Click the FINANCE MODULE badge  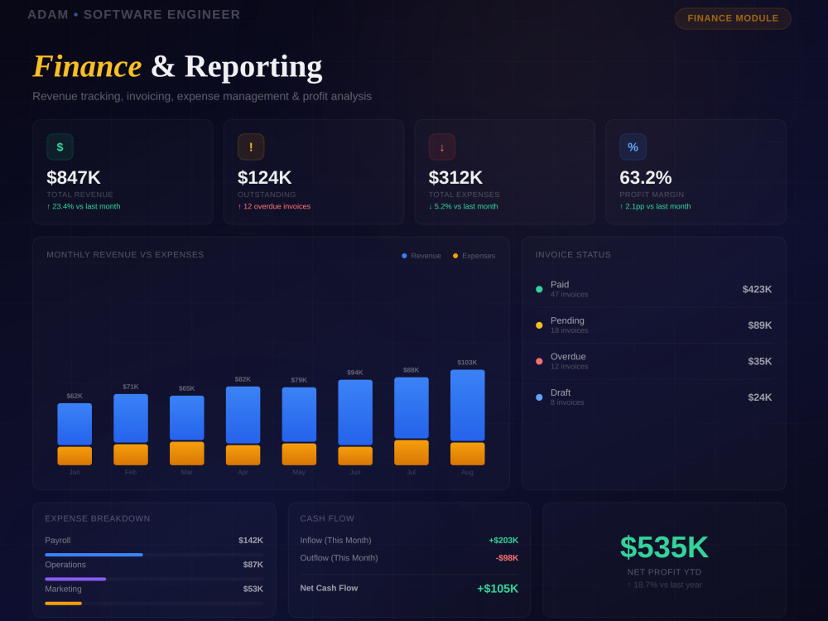click(x=733, y=18)
